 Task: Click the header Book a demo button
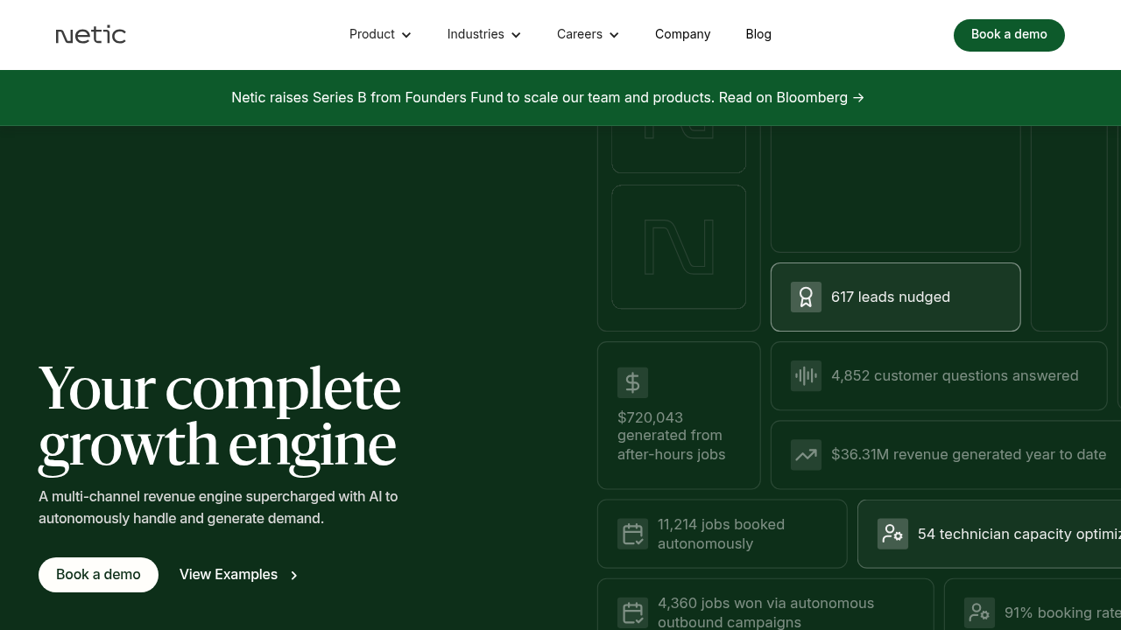(1009, 35)
